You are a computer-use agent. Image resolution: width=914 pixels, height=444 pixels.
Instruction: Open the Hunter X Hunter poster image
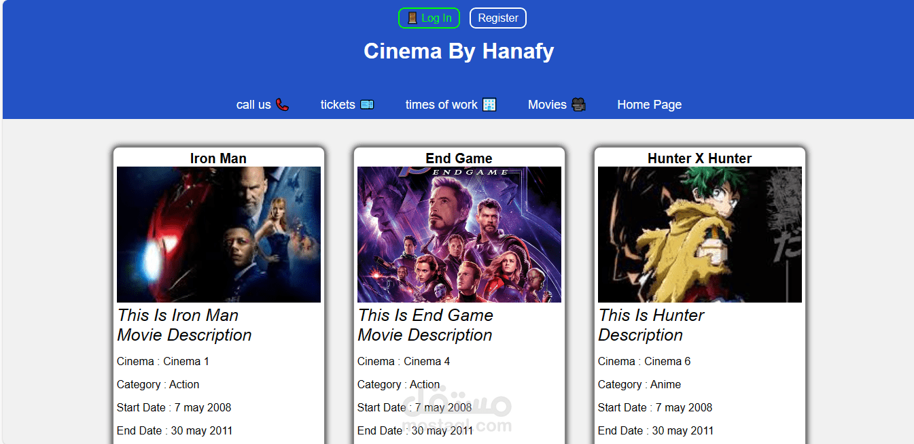[700, 235]
